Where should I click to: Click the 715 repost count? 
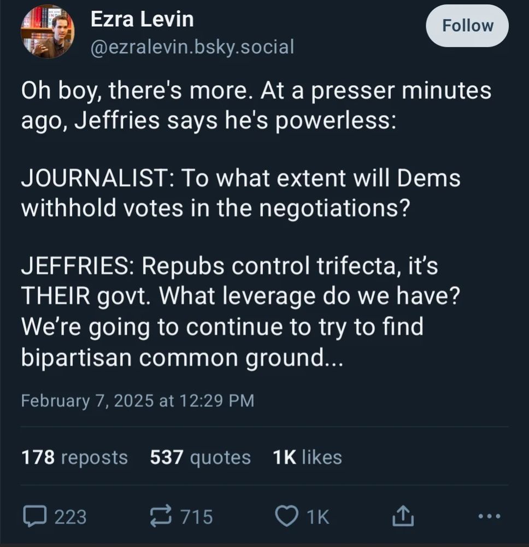coord(197,516)
